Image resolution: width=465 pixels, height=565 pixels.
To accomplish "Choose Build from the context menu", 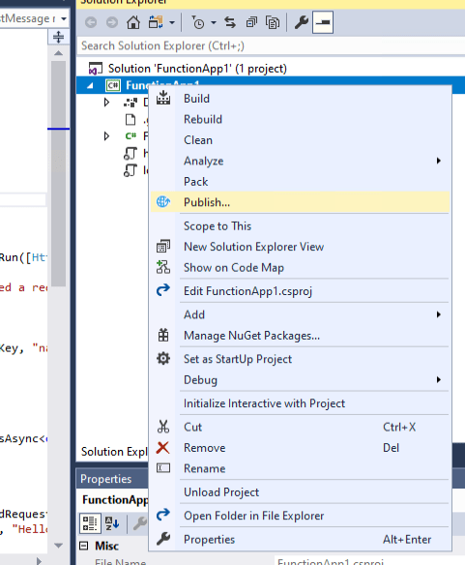I will click(300, 99).
